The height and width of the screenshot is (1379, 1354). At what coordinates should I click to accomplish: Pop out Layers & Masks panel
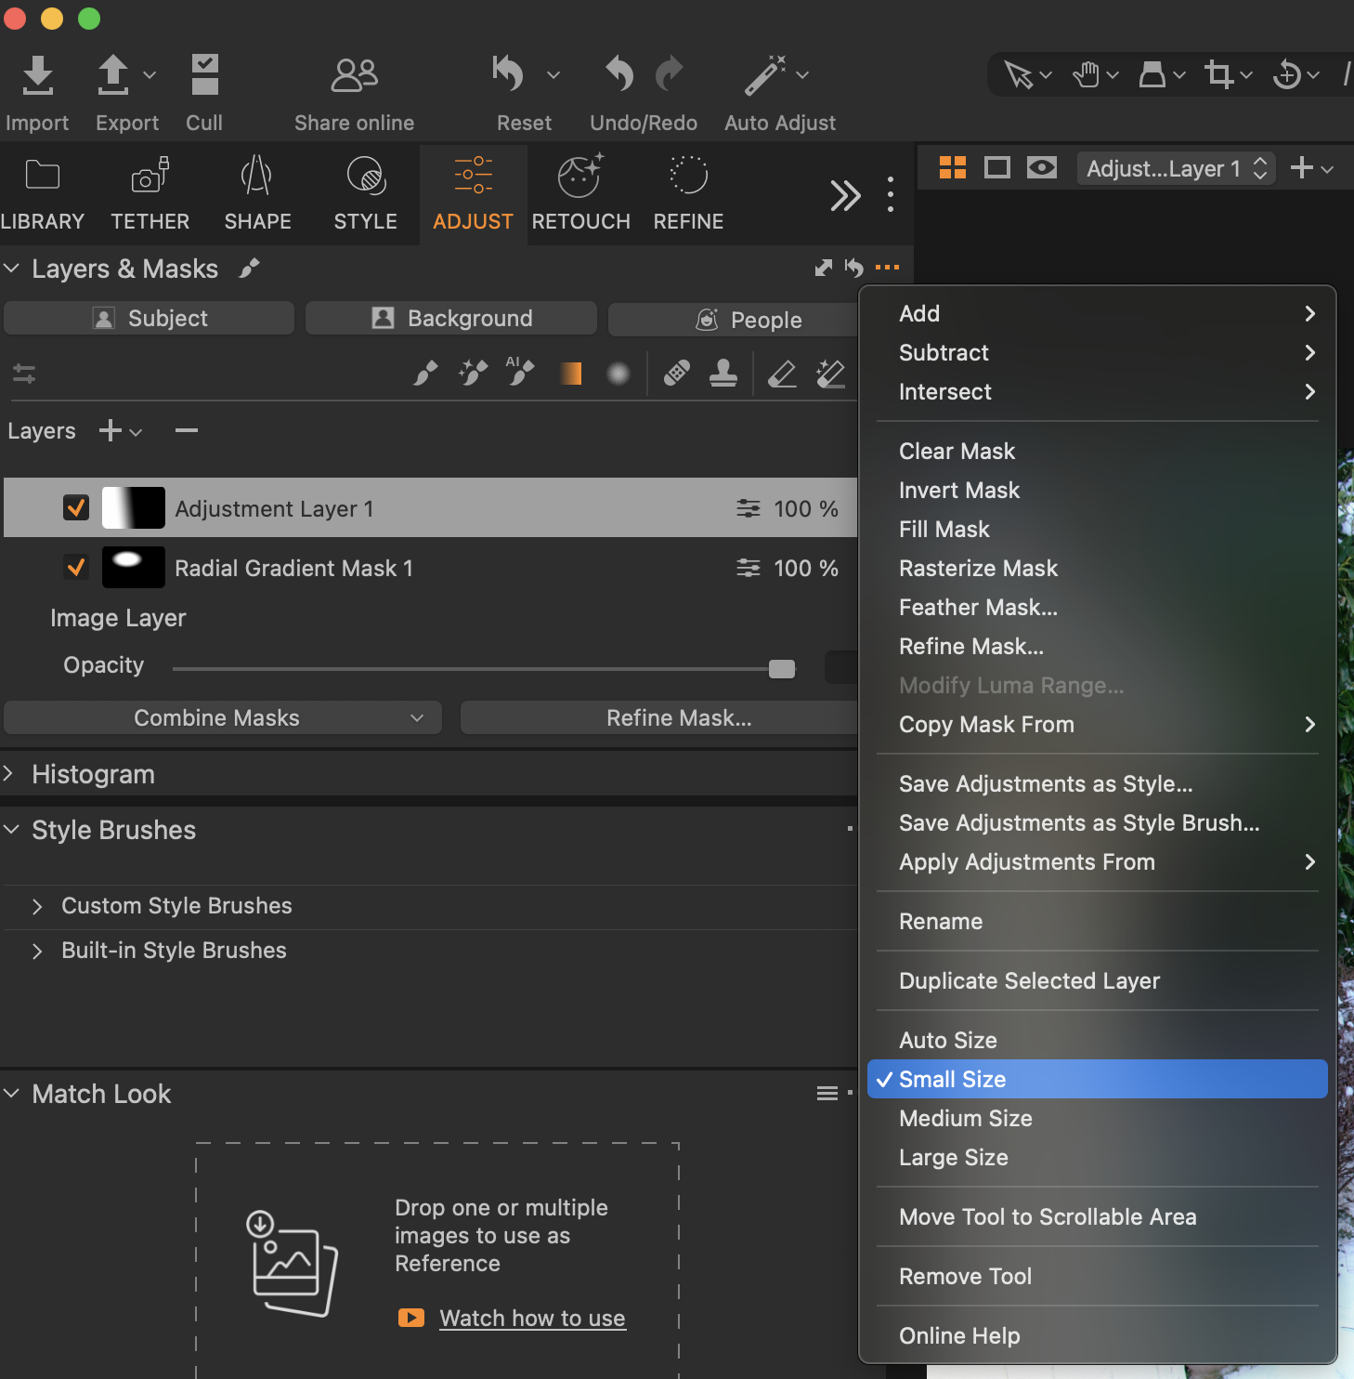pos(824,268)
